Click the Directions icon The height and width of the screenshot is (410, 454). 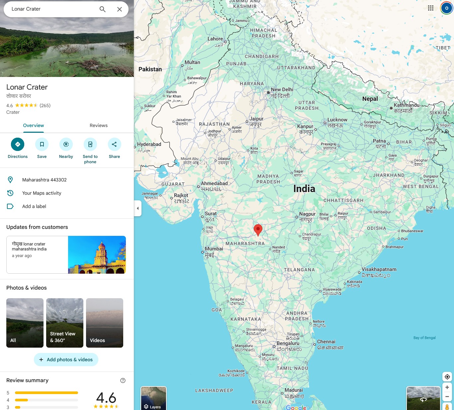(18, 144)
